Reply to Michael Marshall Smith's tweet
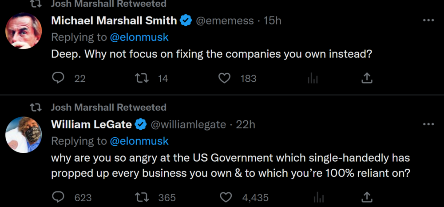Viewport: 444px width, 207px height. coord(59,79)
